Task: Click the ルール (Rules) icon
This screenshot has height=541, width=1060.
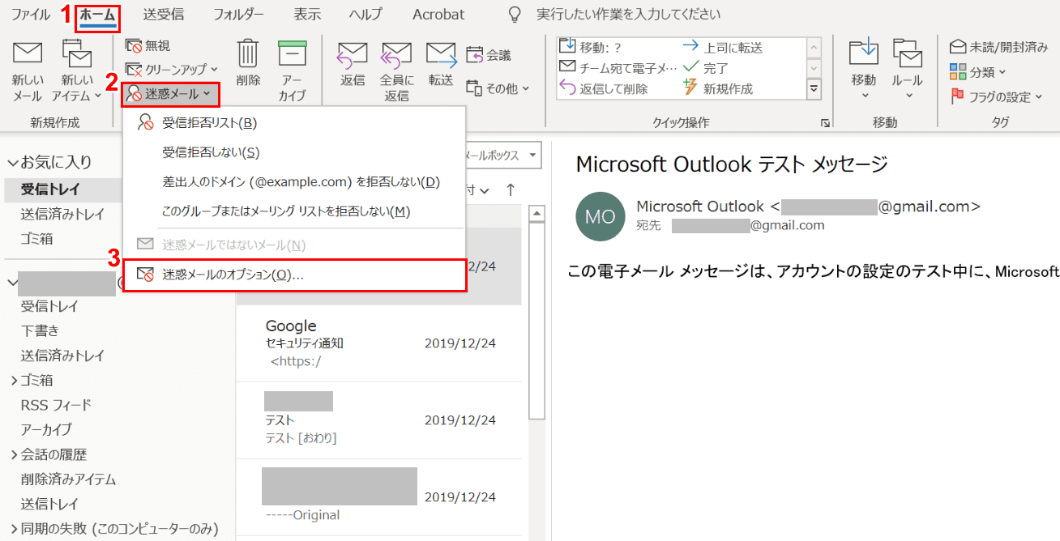Action: (x=908, y=55)
